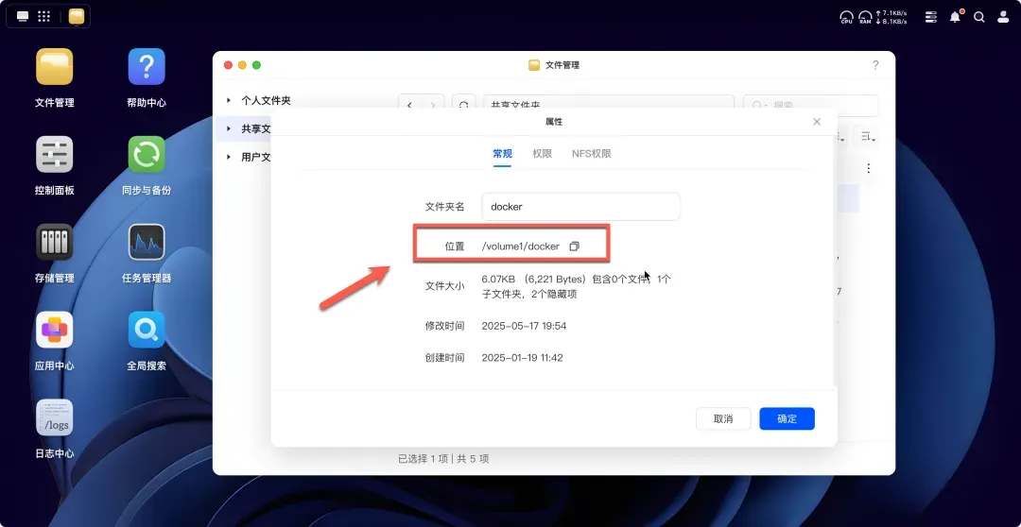
Task: Click the /volume1/docker location text
Action: point(520,246)
